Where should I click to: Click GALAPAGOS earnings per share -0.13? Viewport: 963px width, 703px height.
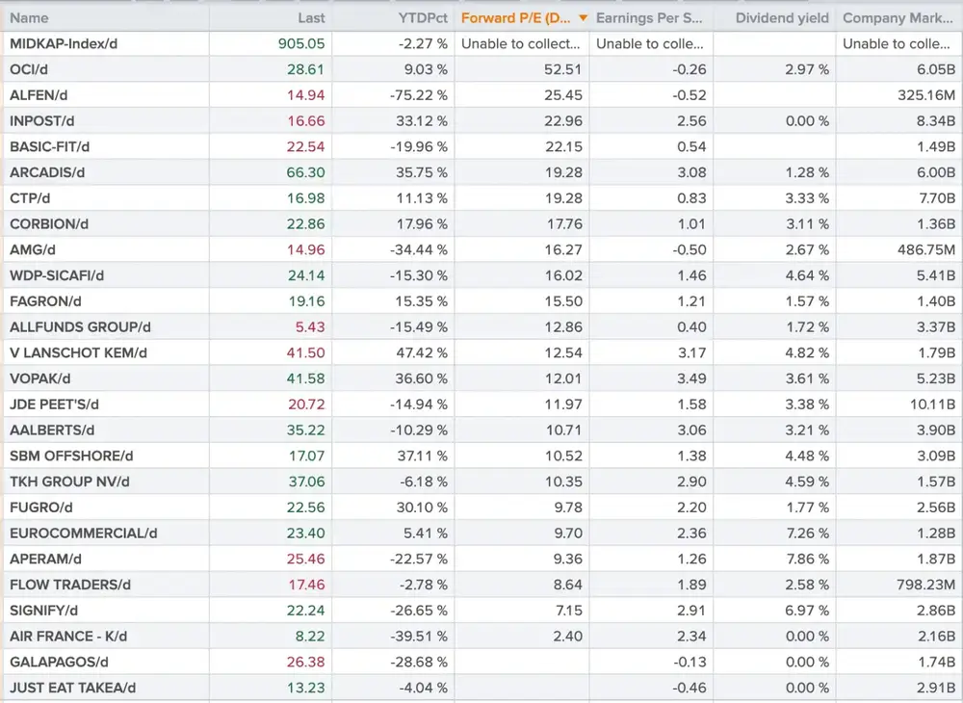click(690, 663)
